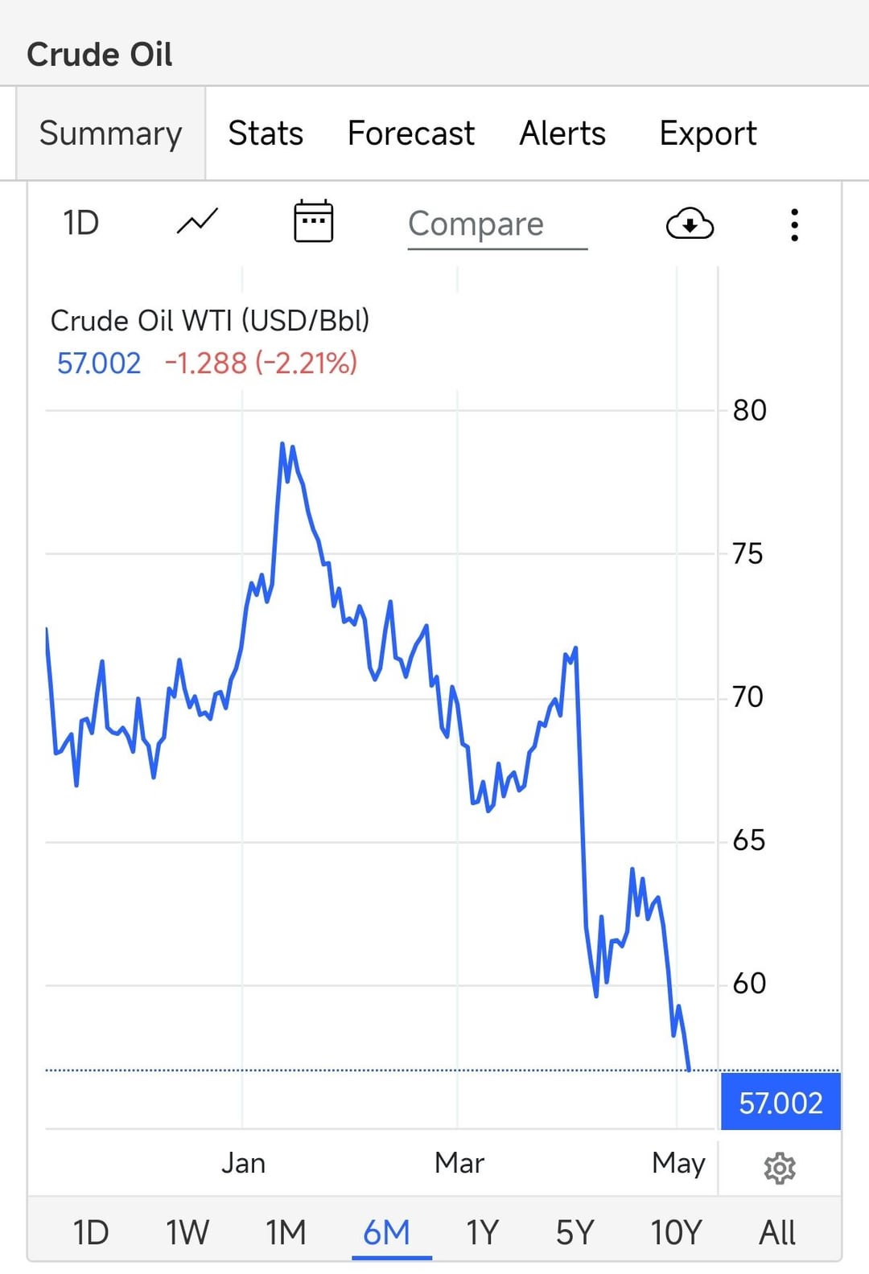869x1274 pixels.
Task: Open the 1D interval selector in toolbar
Action: [x=81, y=223]
